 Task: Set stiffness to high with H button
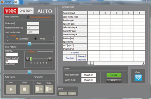(x=50, y=59)
